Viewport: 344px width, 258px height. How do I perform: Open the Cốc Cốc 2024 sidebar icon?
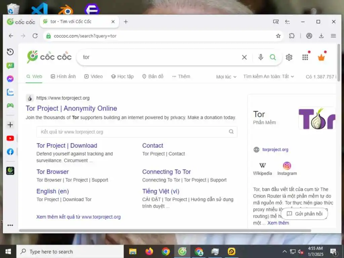pos(10,171)
